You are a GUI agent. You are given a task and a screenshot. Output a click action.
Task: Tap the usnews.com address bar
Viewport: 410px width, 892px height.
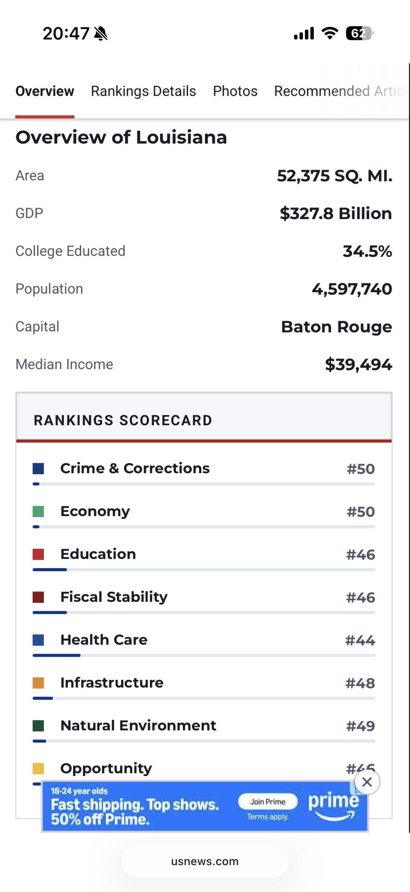(205, 861)
